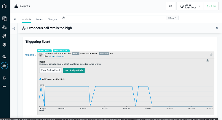Click the Triggering Event heading
The width and height of the screenshot is (222, 120).
pyautogui.click(x=38, y=42)
